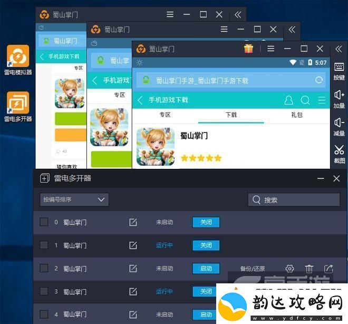Click the five-star rating under 蜀山掌门
Screen dimensions: 348x324
click(201, 158)
